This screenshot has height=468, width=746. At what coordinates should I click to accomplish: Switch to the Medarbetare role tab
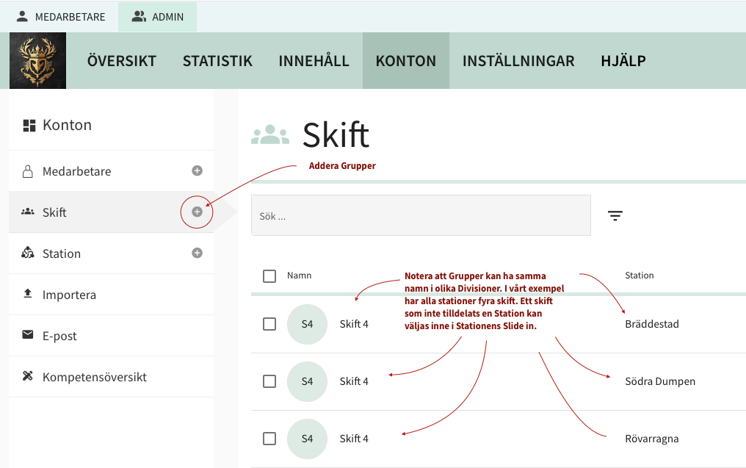pos(61,16)
